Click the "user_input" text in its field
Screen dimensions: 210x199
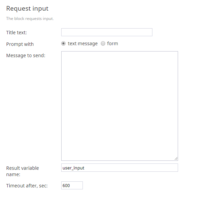74,168
